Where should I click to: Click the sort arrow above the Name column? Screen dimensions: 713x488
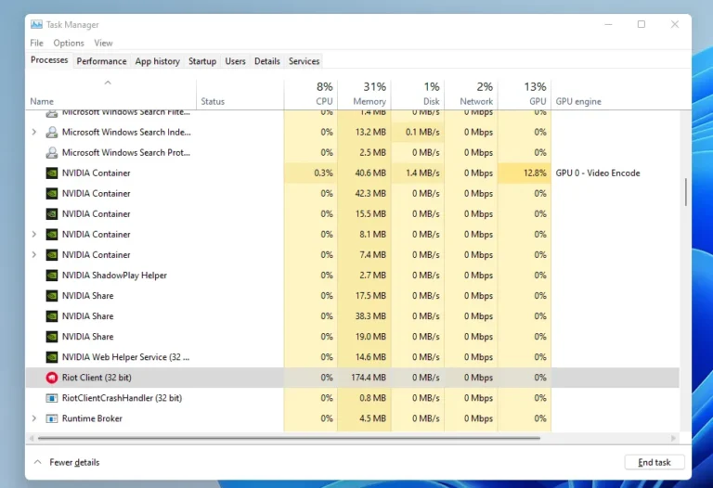pyautogui.click(x=108, y=83)
